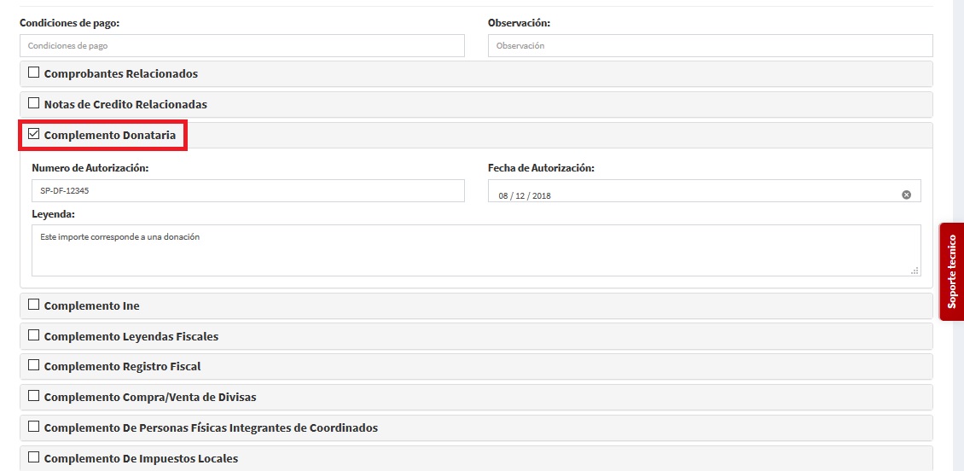Enable Complemento Leyendas Fiscales checkbox

pyautogui.click(x=34, y=335)
